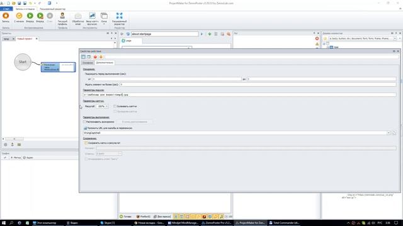The height and width of the screenshot is (226, 403).
Task: Click the go arrow next to address bar
Action: 201,34
